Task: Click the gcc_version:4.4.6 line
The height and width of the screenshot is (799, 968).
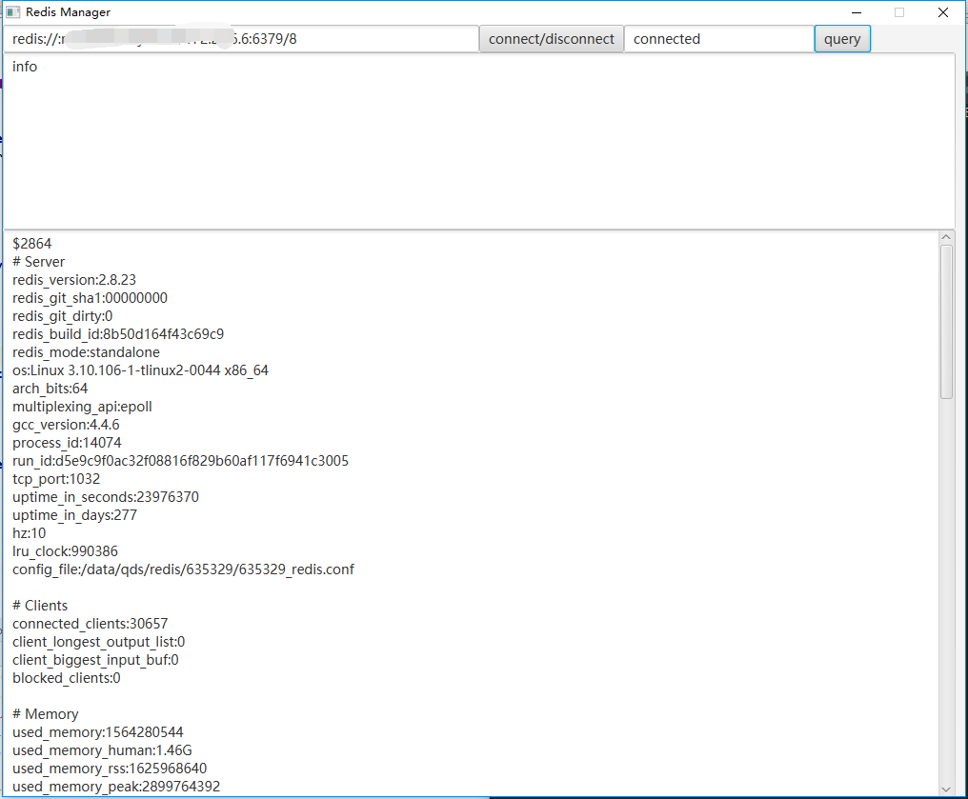Action: pos(66,425)
